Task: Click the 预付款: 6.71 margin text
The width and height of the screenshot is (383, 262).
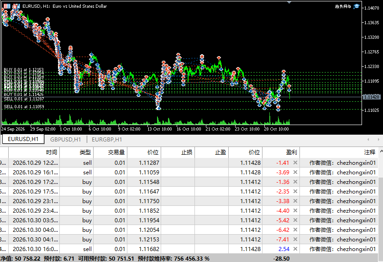Action: (x=59, y=259)
